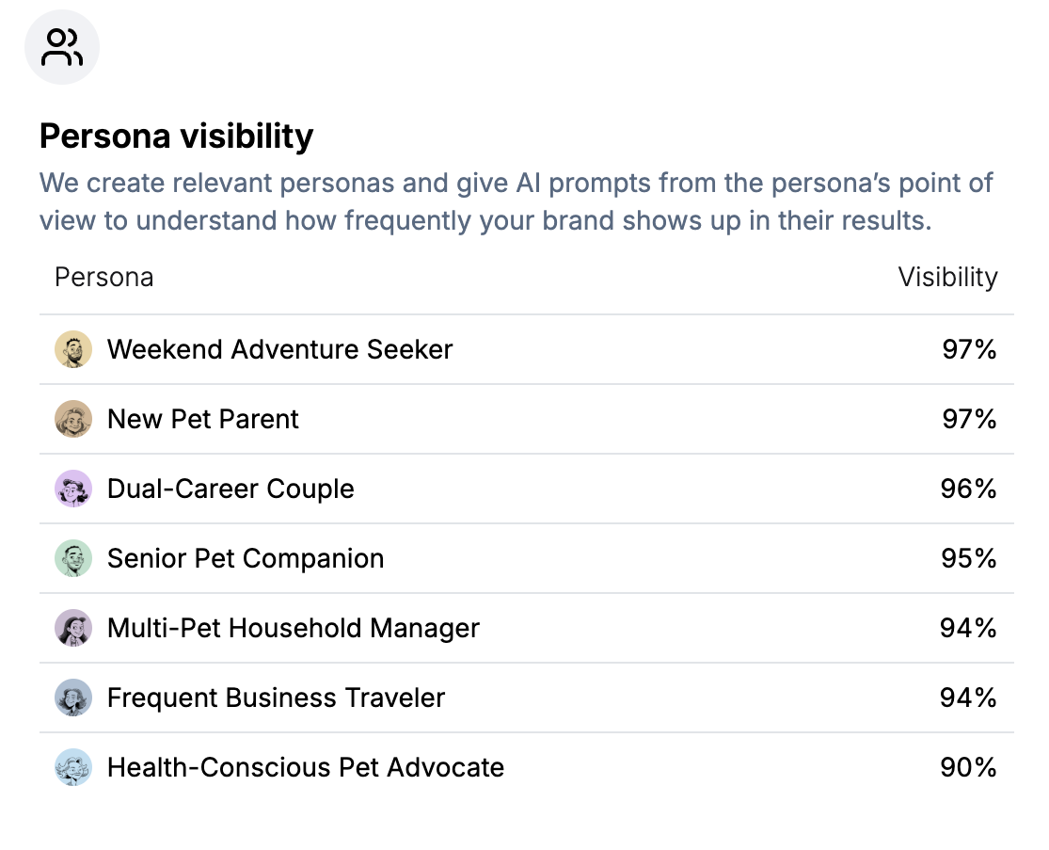Click the Health-Conscious Pet Advocate avatar
The width and height of the screenshot is (1049, 850).
tap(73, 767)
